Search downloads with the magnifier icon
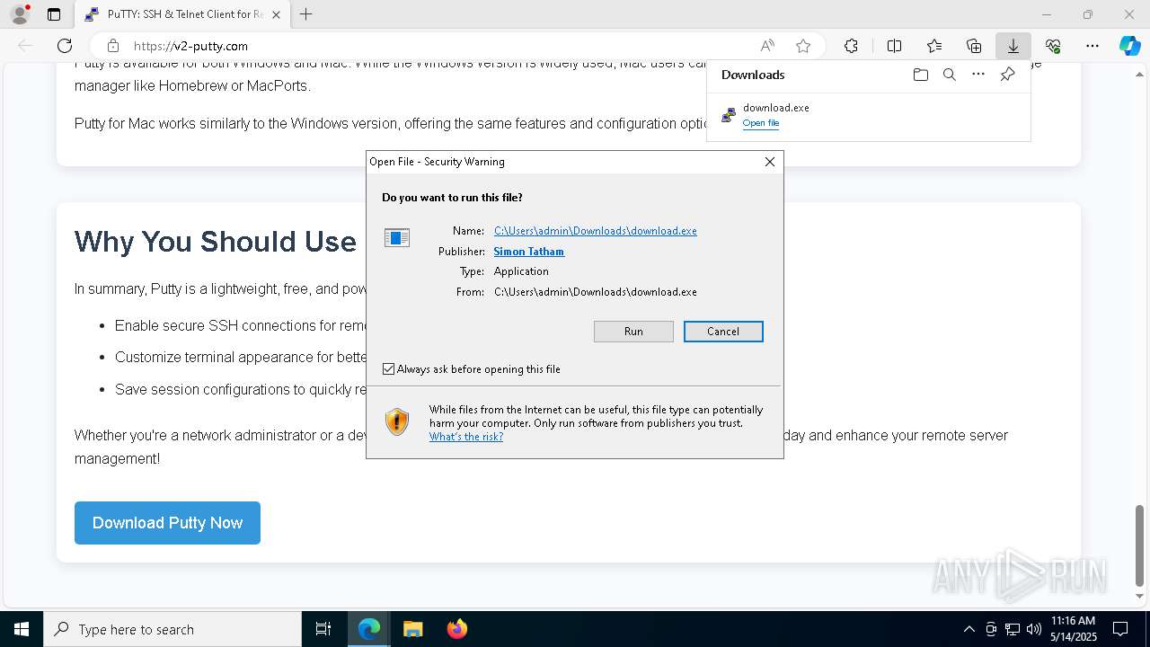The width and height of the screenshot is (1150, 647). [949, 75]
